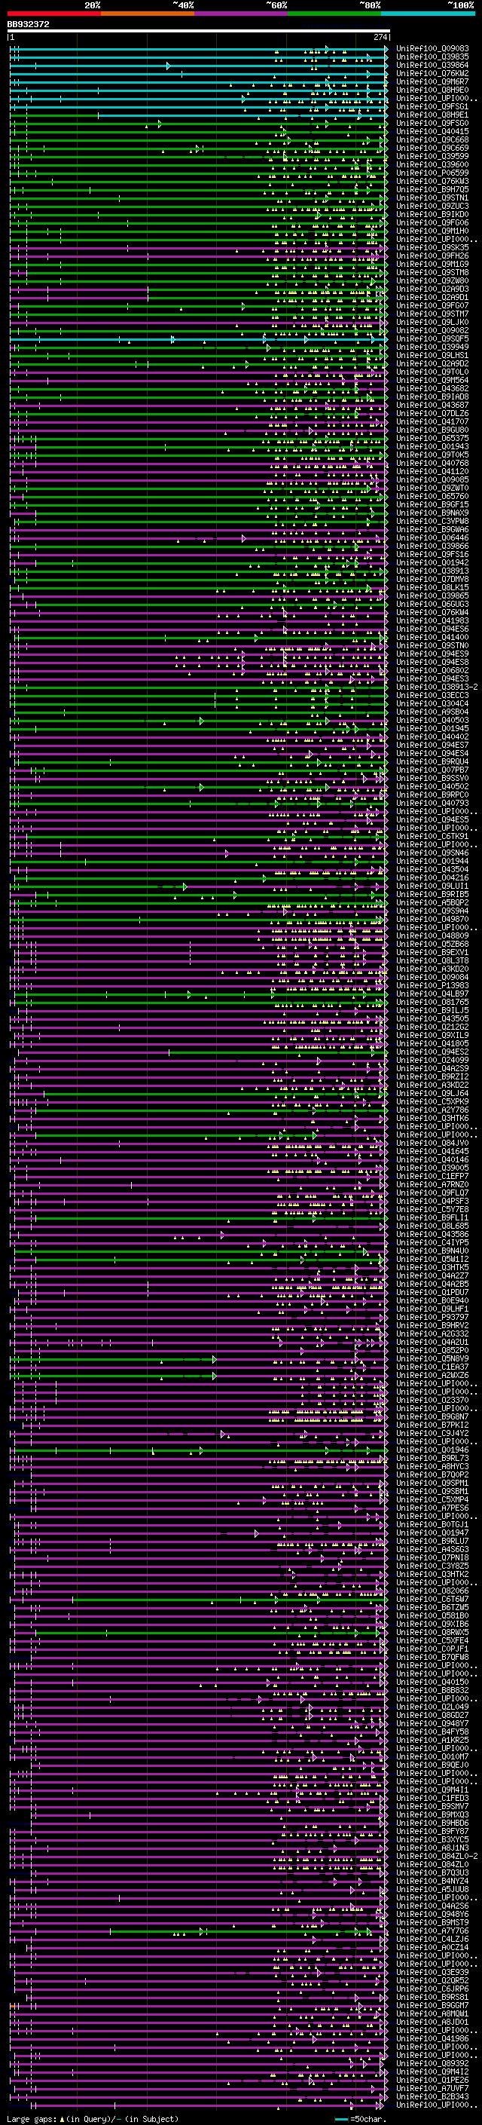Select hit UniRef100_Q39599
Viewport: 482px width, 2125px height.
tap(432, 156)
